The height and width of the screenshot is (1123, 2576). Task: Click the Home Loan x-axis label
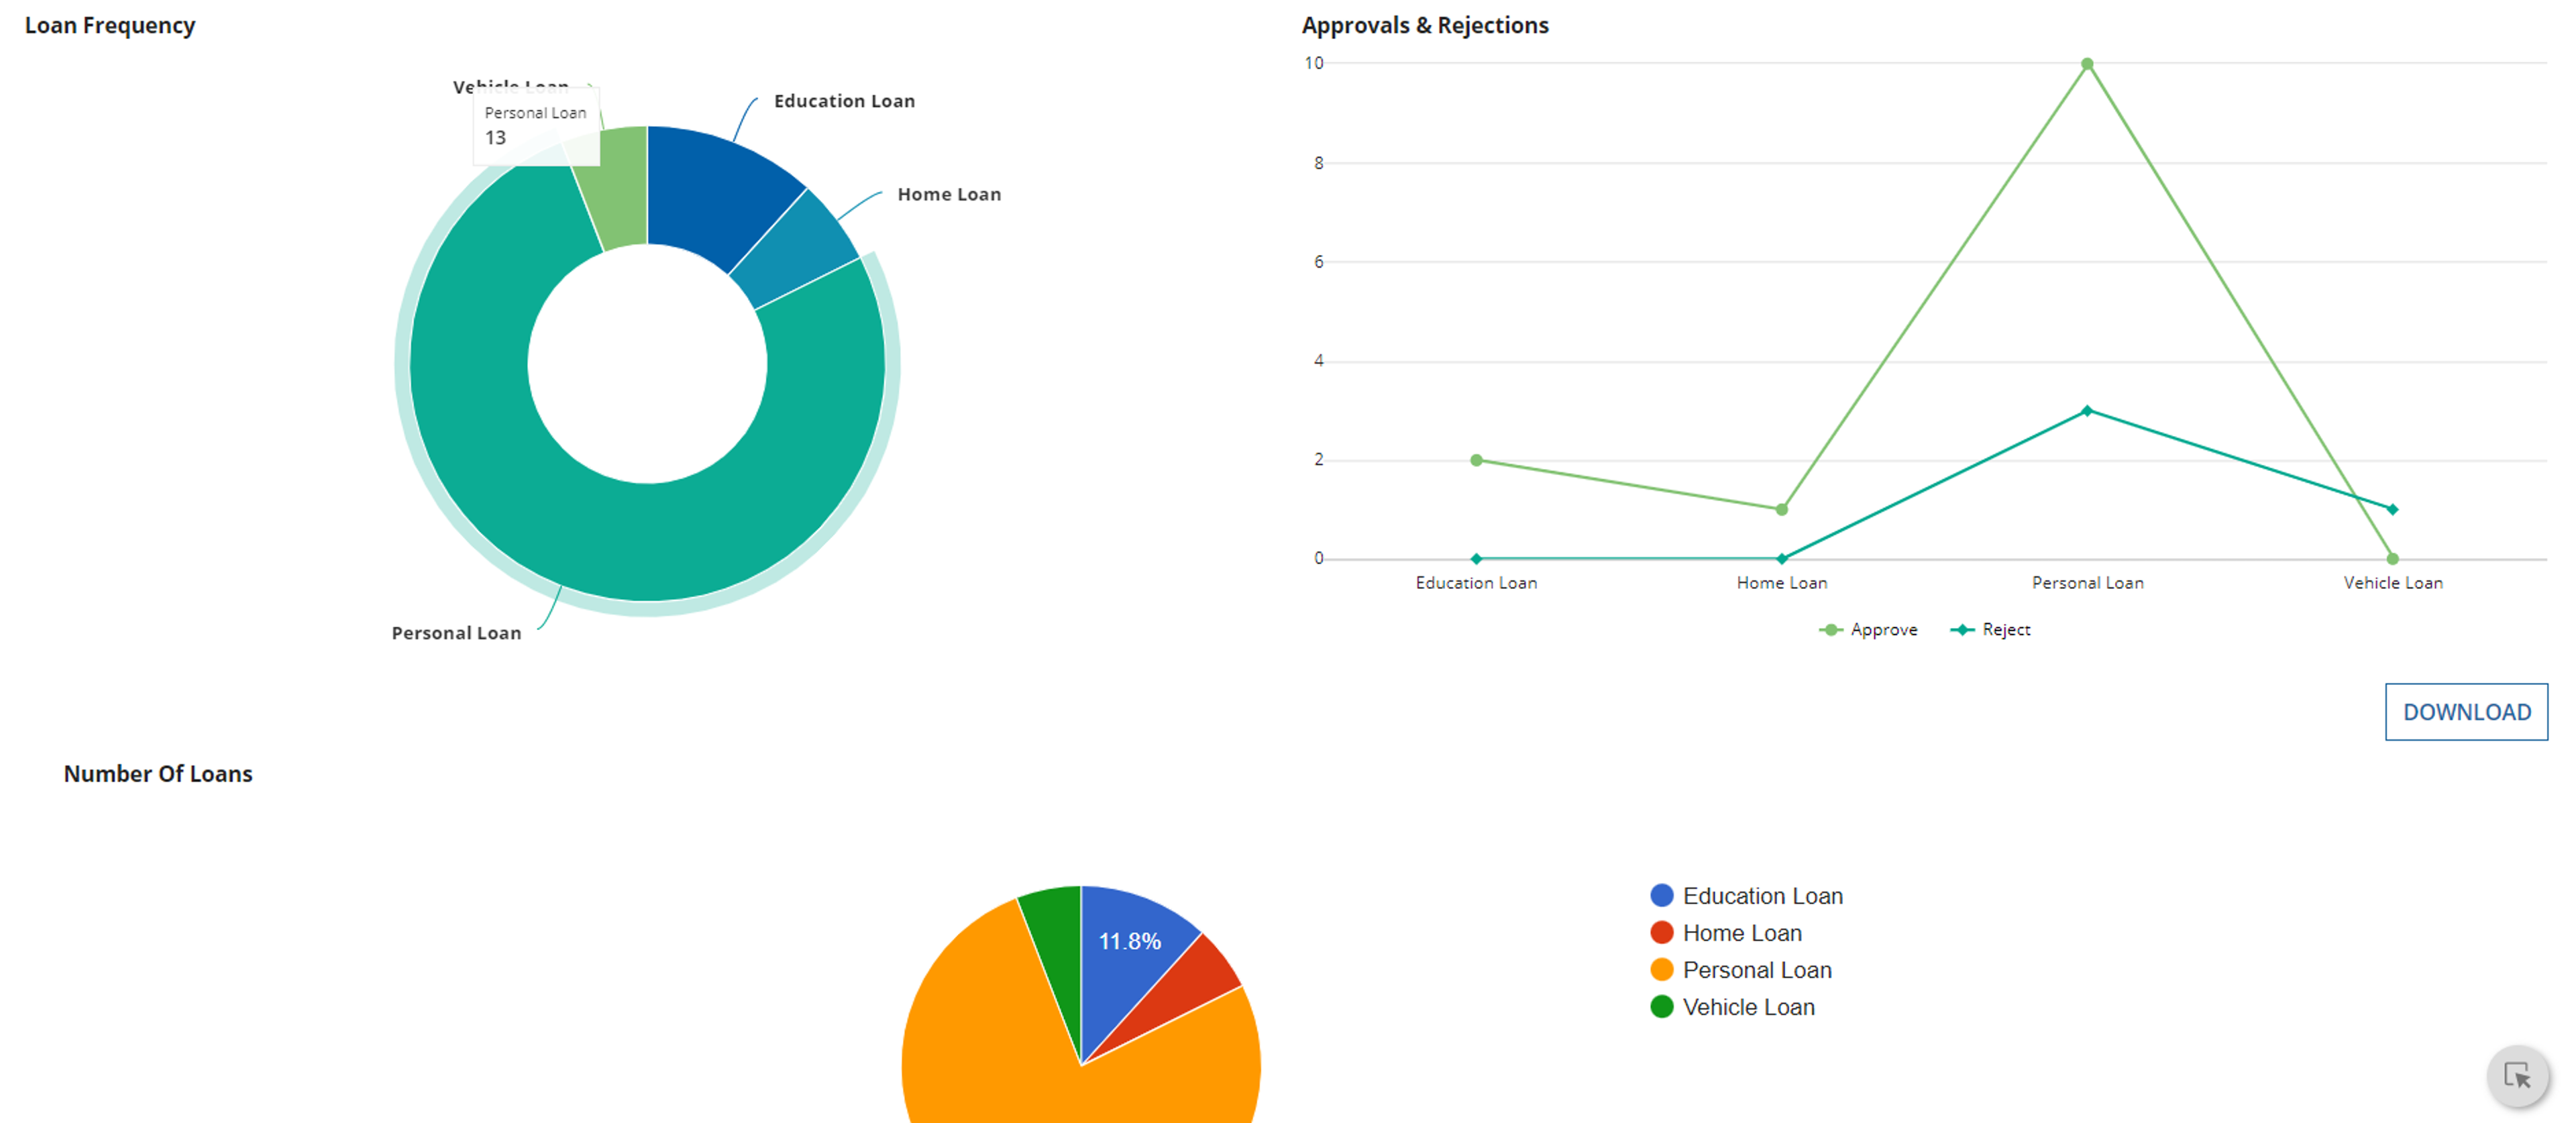(1781, 583)
